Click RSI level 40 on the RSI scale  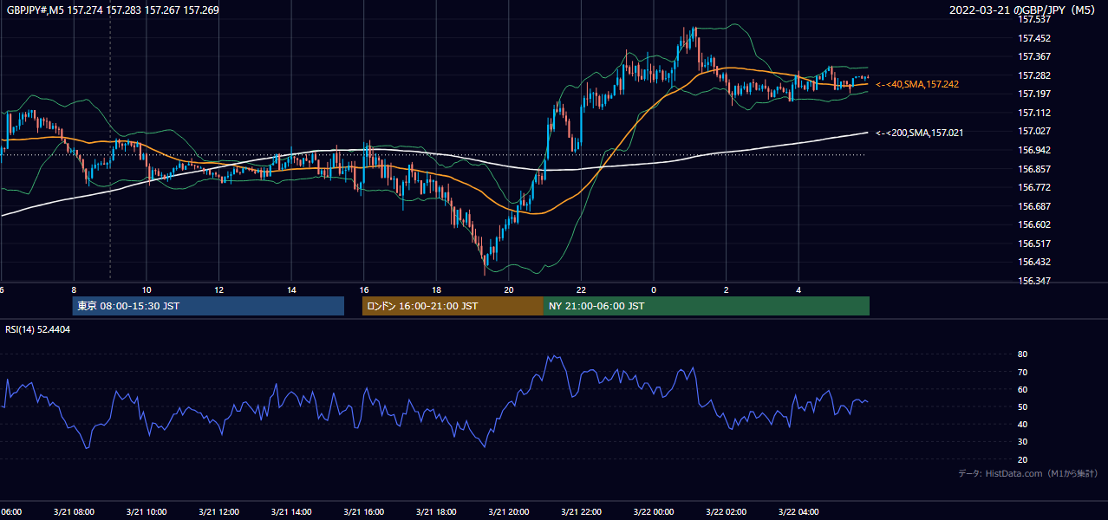(x=1023, y=424)
